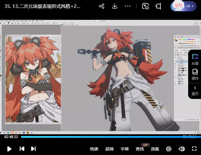Download the video using the download icon
Screen dimensions: 201x155
pos(115,6)
